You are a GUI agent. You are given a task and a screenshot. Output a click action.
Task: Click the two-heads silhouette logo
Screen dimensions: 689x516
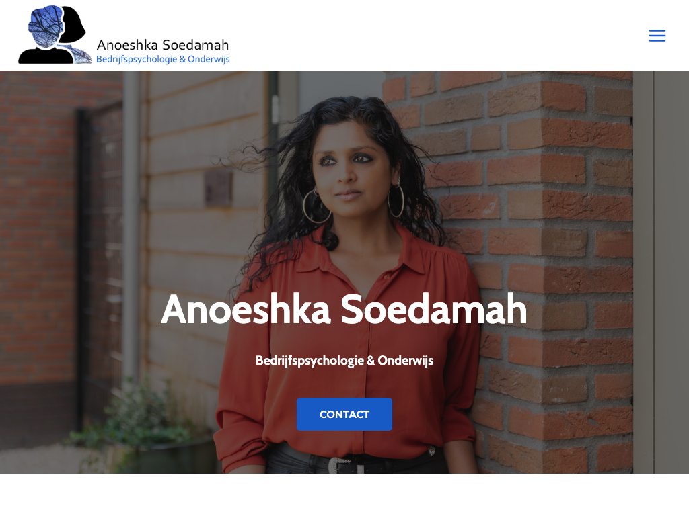[55, 35]
